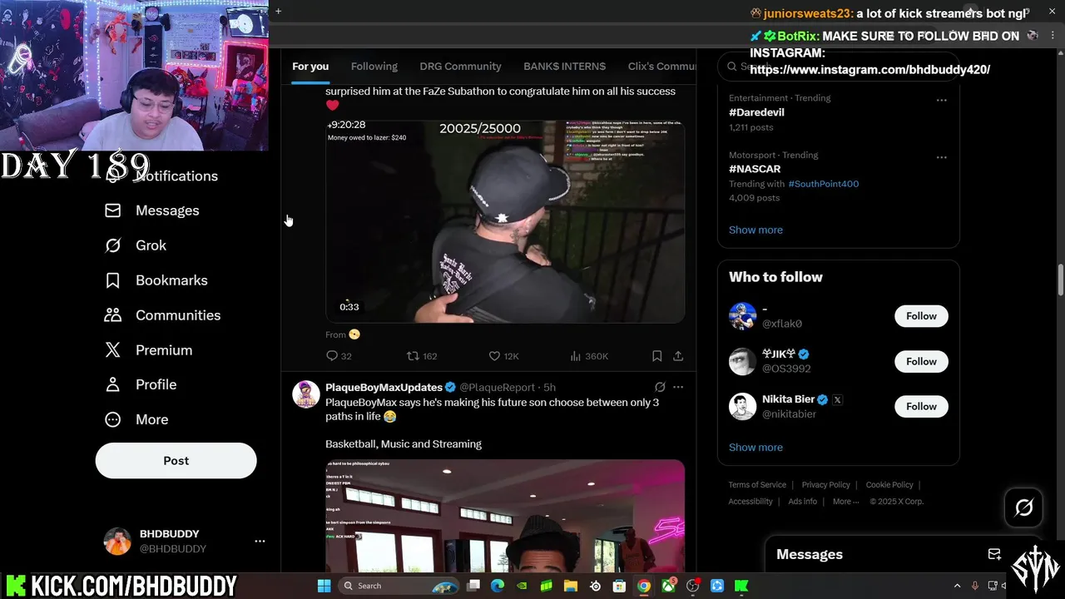Show more trending topics
1065x599 pixels.
point(755,230)
